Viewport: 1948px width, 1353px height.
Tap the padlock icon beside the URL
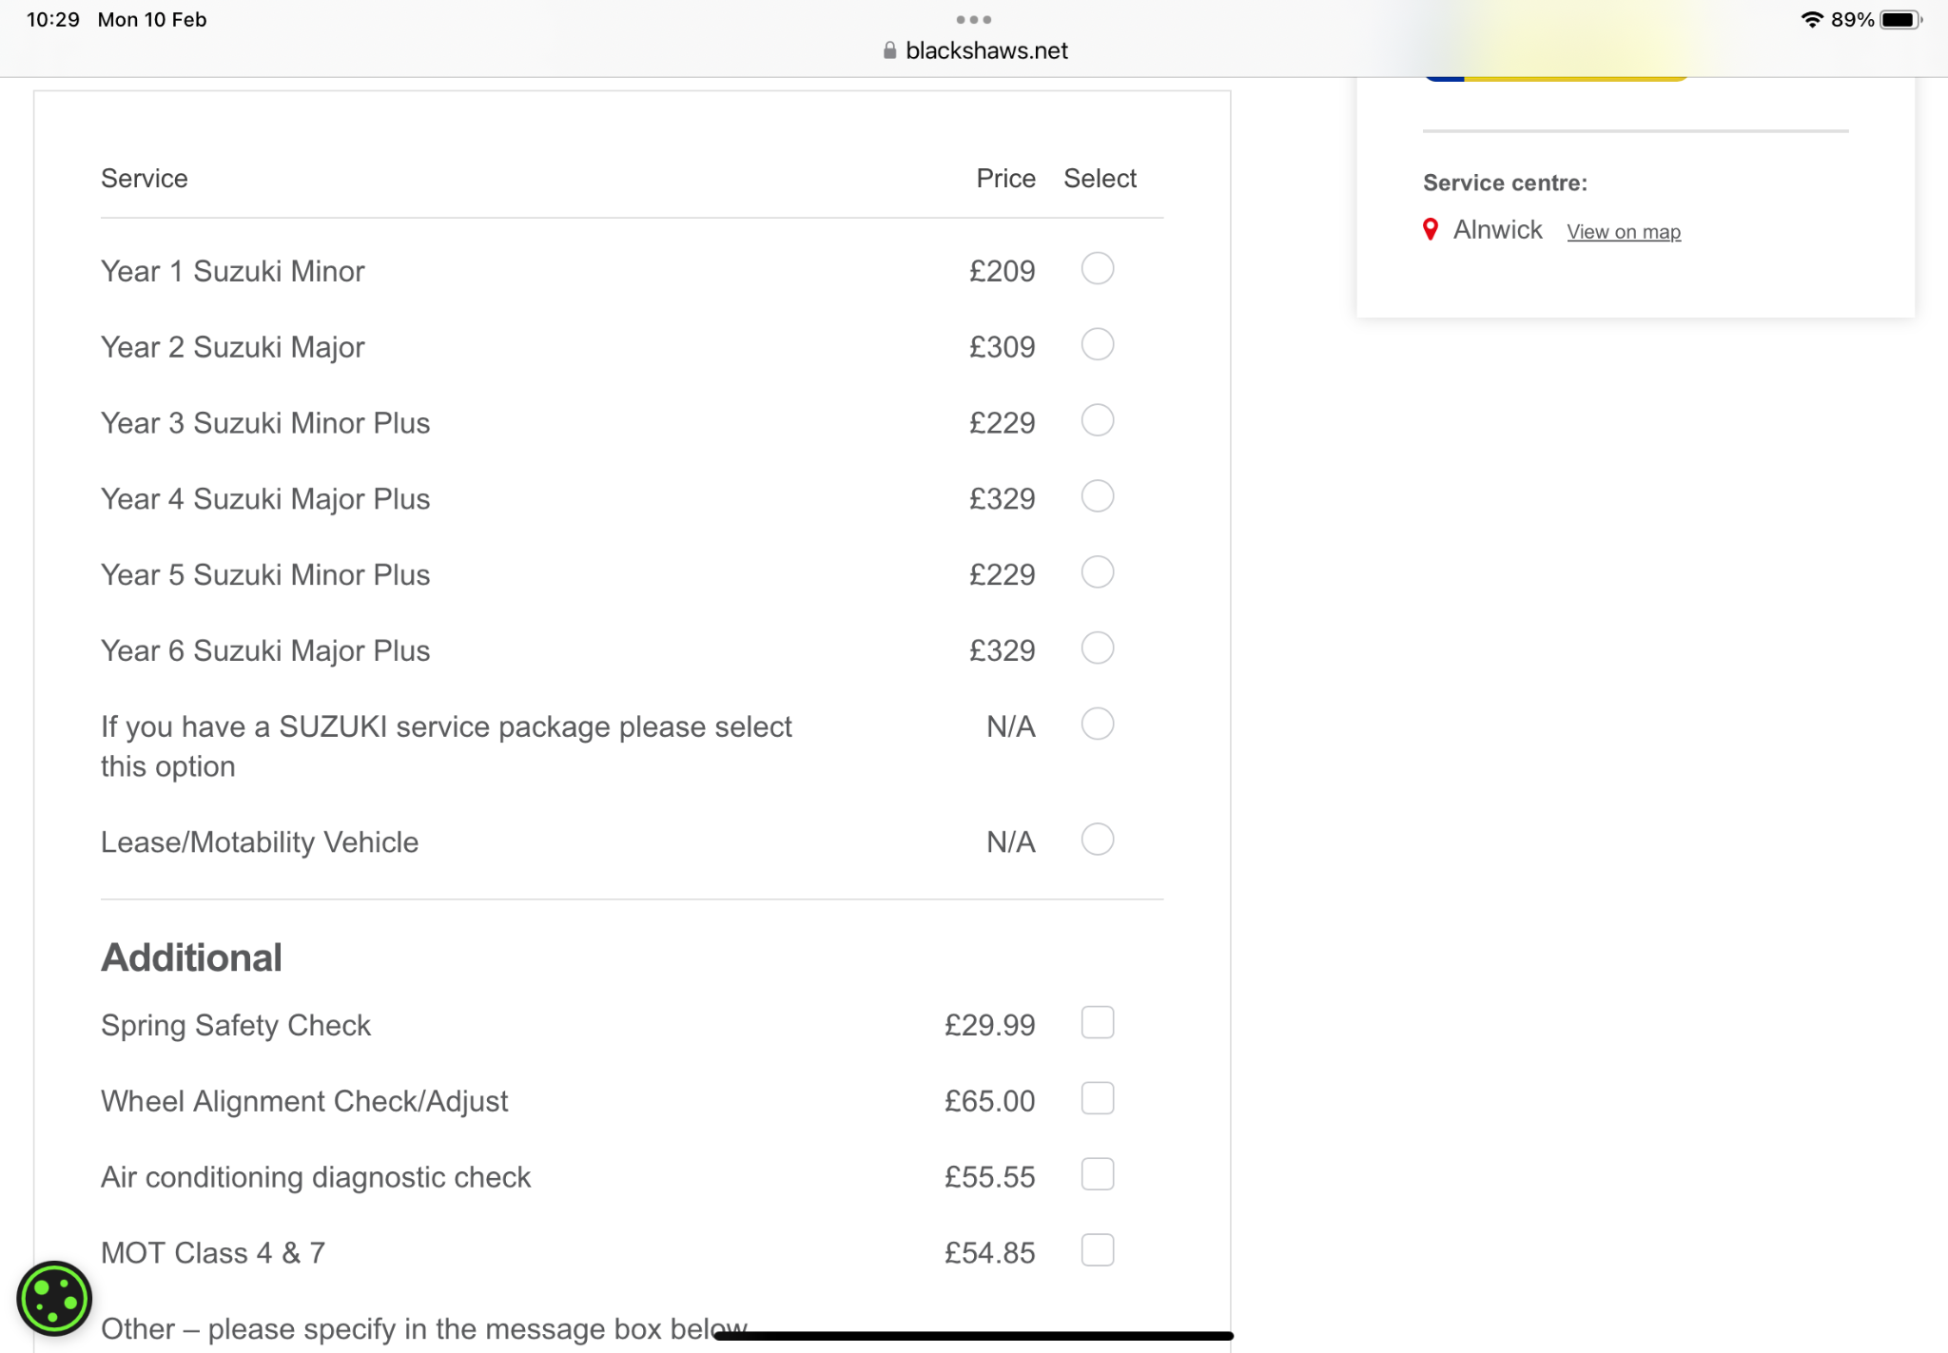point(889,50)
